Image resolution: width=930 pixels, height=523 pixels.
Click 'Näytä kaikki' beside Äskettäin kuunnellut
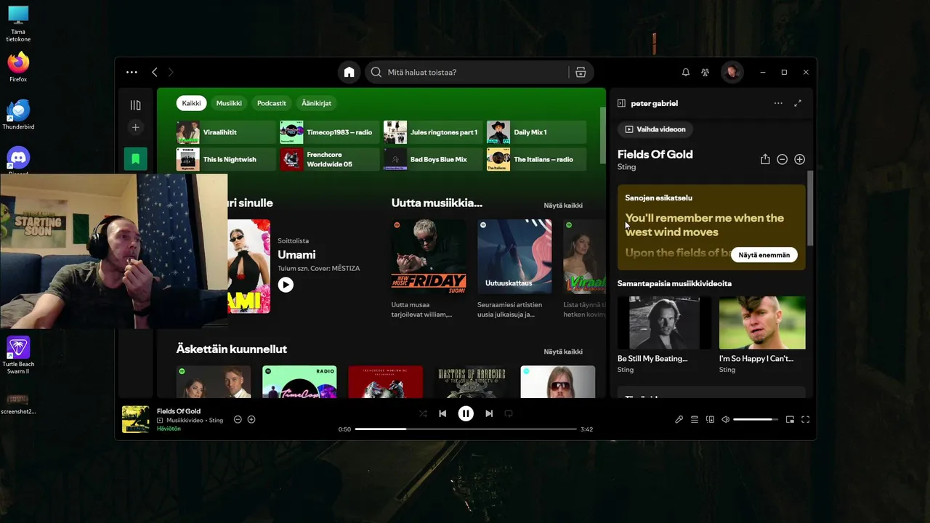(563, 352)
